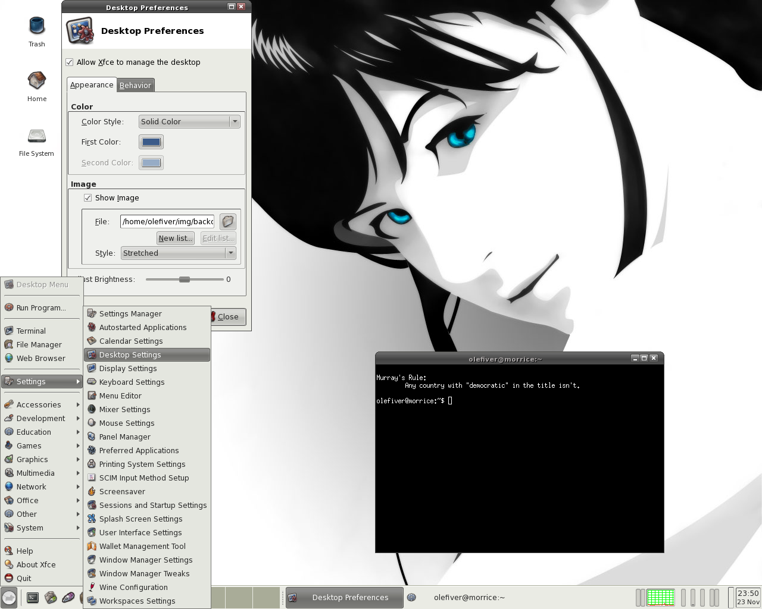Expand the Games submenu

pos(42,445)
